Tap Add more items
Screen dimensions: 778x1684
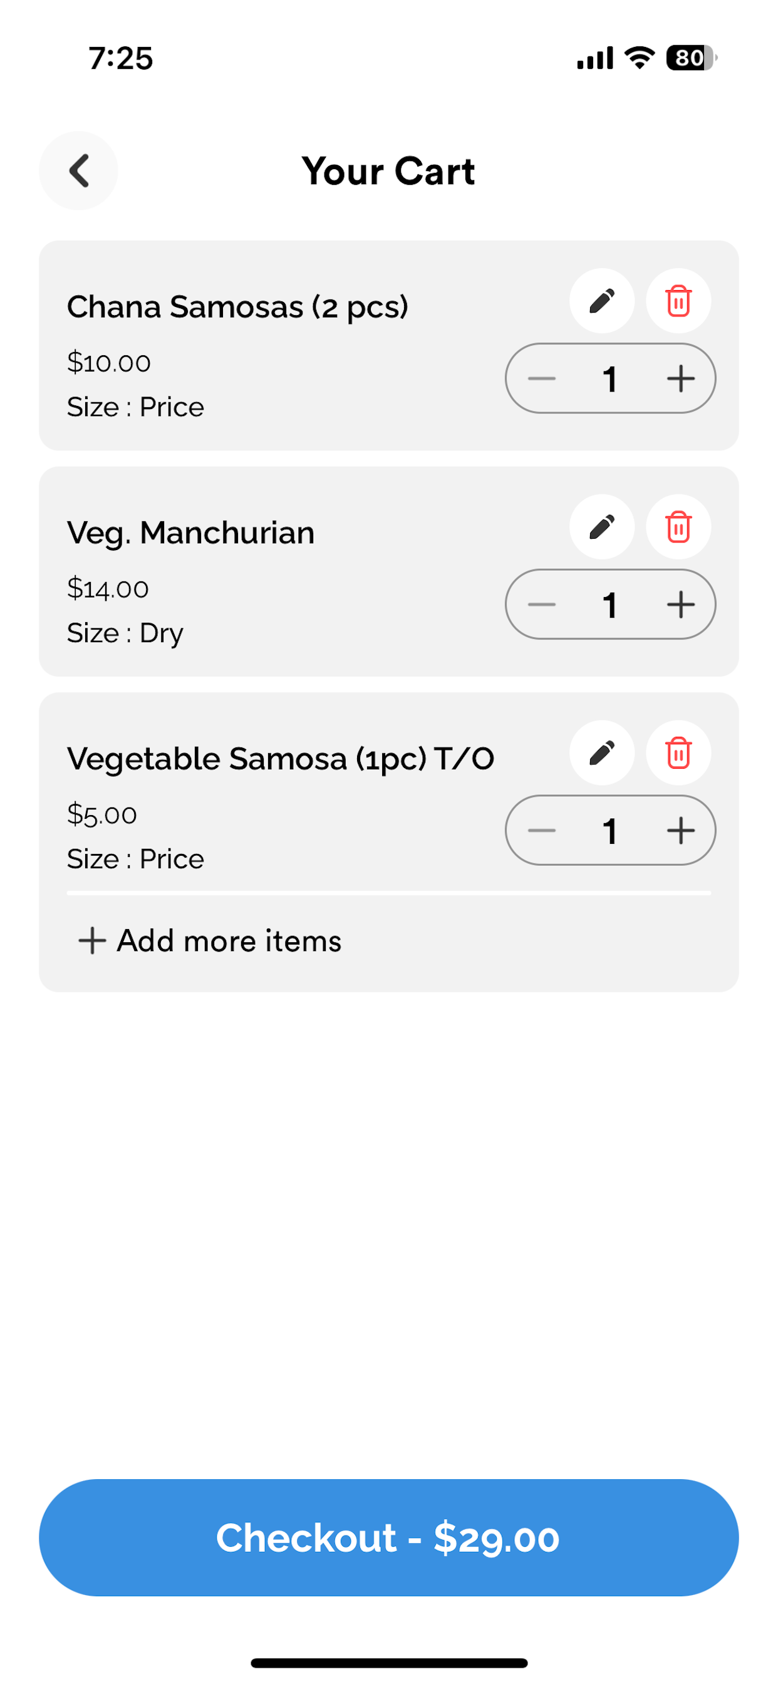tap(209, 941)
